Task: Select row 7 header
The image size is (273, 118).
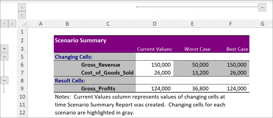Action: pos(22,72)
